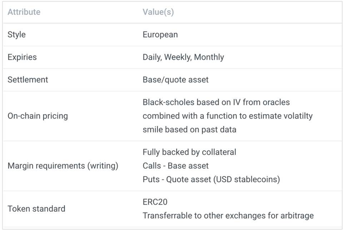Select the Token standard row label
Screen dimensions: 343x230
coord(36,209)
